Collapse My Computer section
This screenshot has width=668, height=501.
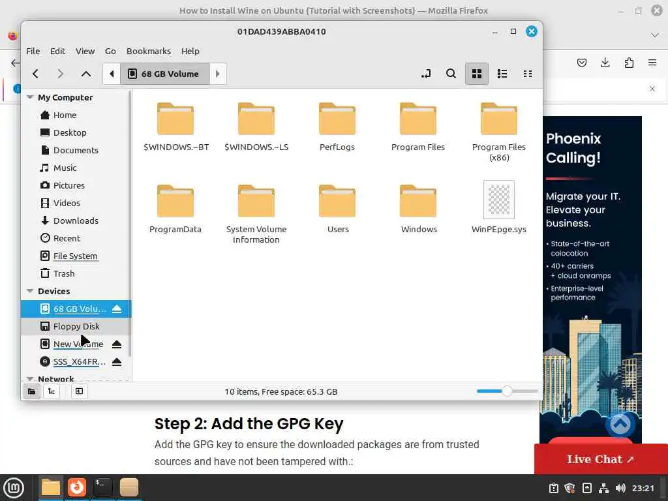[30, 97]
